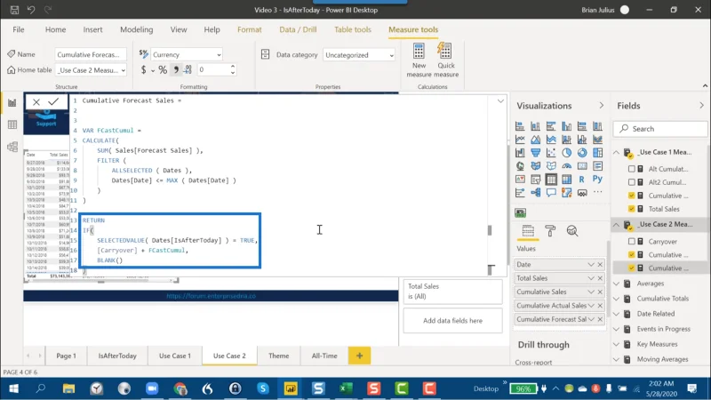Check the Alt2 Cumul... measure box
Viewport: 711px width, 400px height.
point(631,182)
